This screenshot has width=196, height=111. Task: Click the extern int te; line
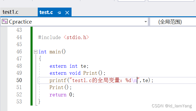pos(69,66)
